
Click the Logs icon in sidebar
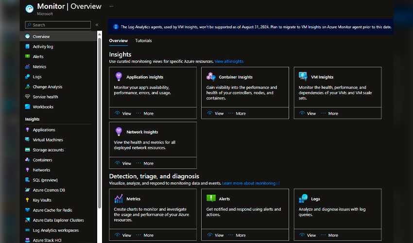27,76
